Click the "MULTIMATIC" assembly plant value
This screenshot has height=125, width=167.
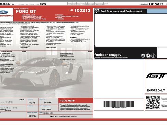click(x=47, y=109)
